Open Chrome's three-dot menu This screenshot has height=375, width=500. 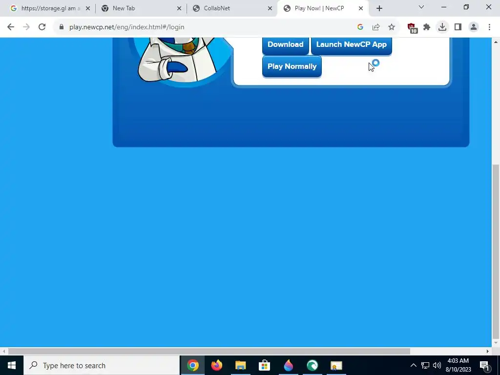point(489,27)
